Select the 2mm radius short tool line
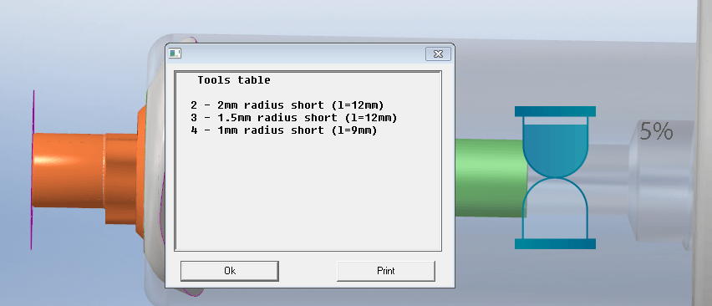Viewport: 712px width, 306px height. click(287, 105)
